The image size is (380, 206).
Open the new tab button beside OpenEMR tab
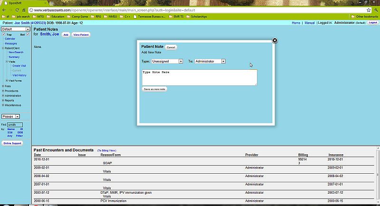click(x=52, y=3)
